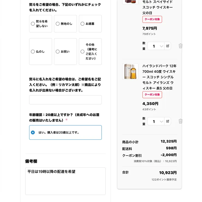Image resolution: width=202 pixels, height=202 pixels.
Task: Confirm 'はい。購入者は20歳以上です。' radio
Action: click(33, 132)
